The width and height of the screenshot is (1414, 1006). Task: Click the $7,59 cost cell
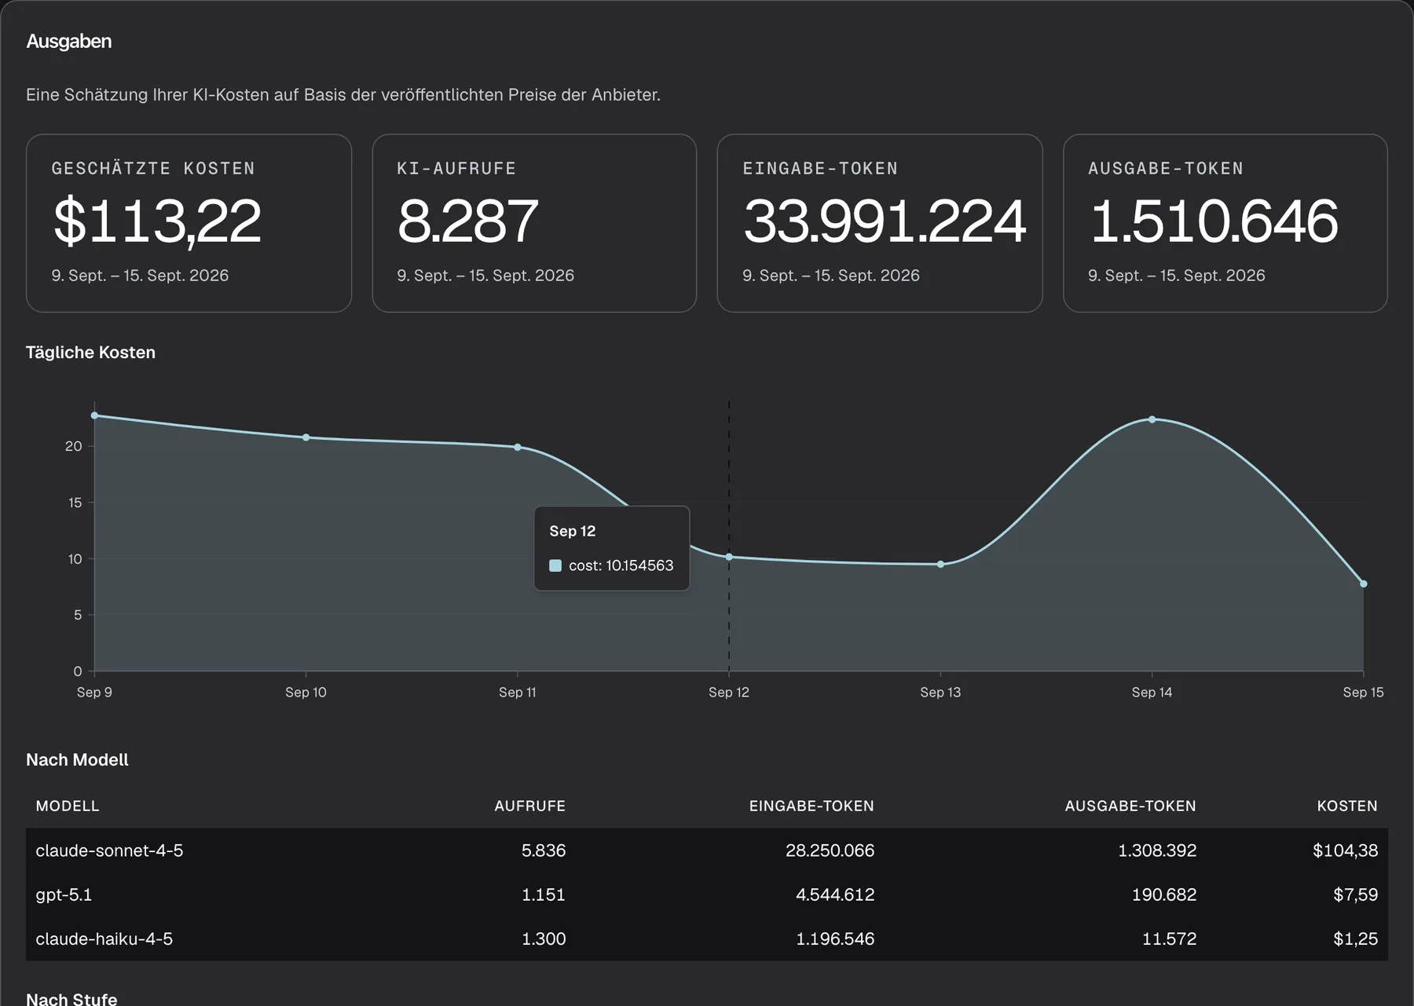(1355, 894)
